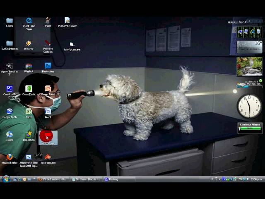The width and height of the screenshot is (265, 199).
Task: Switch to the Flashing taskbar button
Action: point(119,180)
